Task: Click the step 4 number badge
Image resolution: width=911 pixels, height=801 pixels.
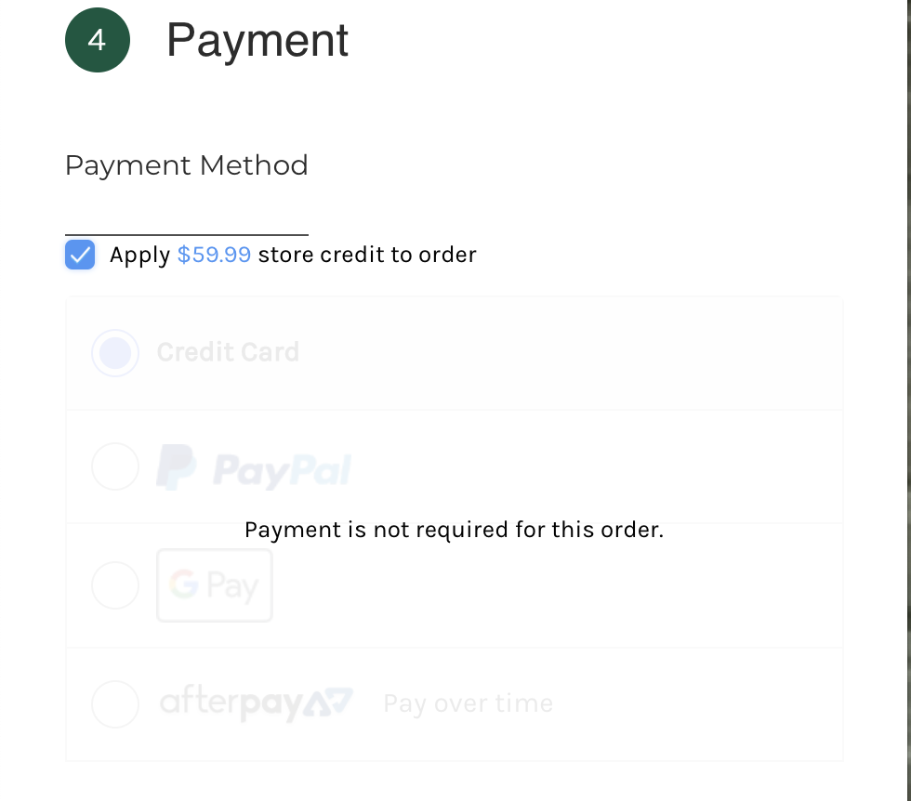Action: click(97, 40)
